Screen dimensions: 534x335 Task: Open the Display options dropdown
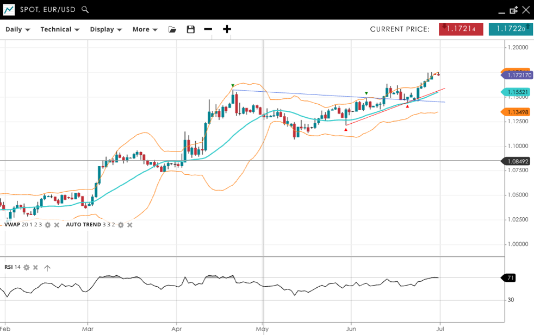coord(105,29)
